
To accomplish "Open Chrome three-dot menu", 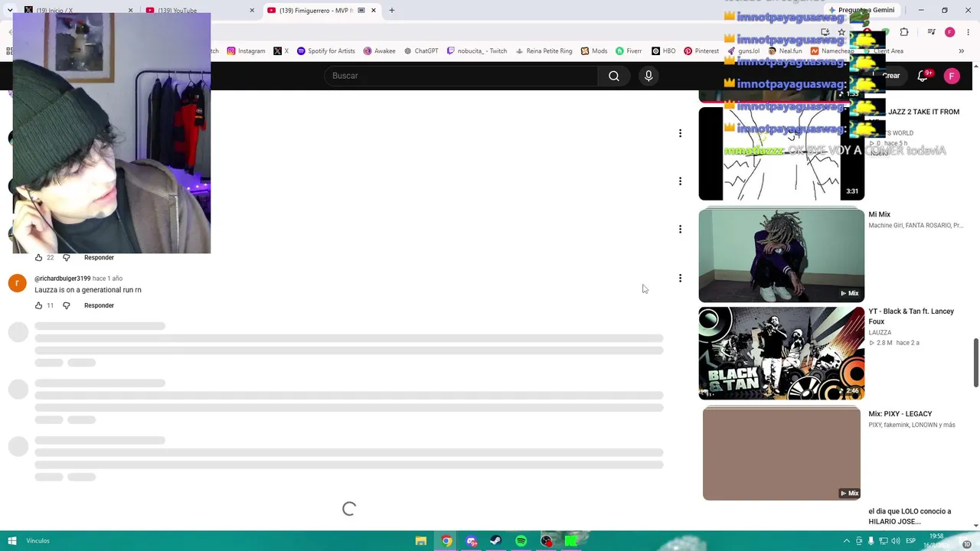I will [969, 32].
